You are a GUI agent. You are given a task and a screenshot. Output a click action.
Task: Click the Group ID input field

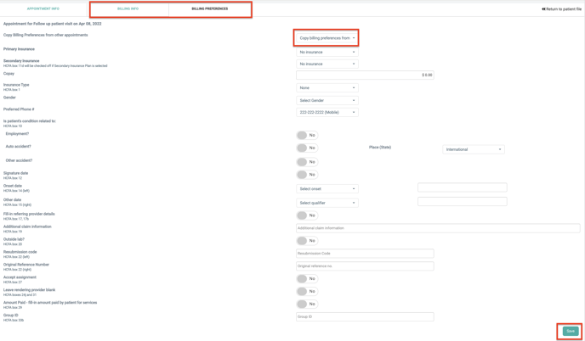coord(365,316)
